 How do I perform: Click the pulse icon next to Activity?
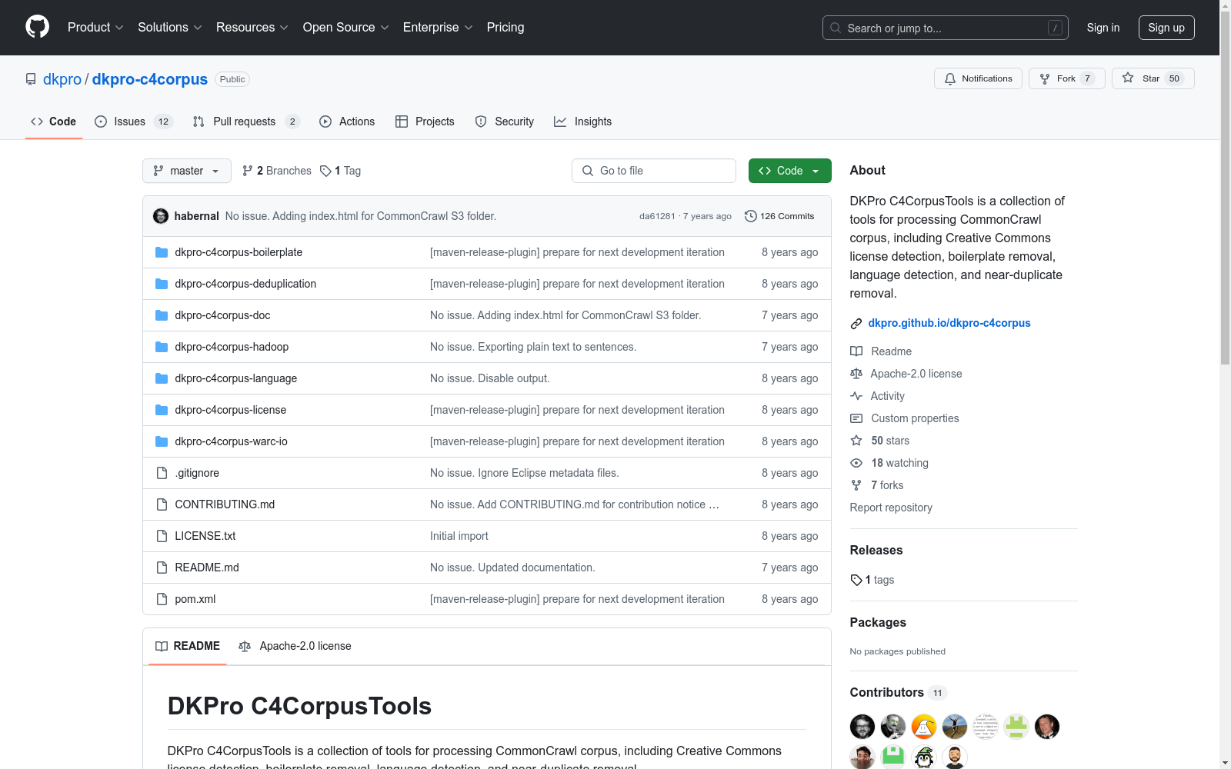coord(856,396)
